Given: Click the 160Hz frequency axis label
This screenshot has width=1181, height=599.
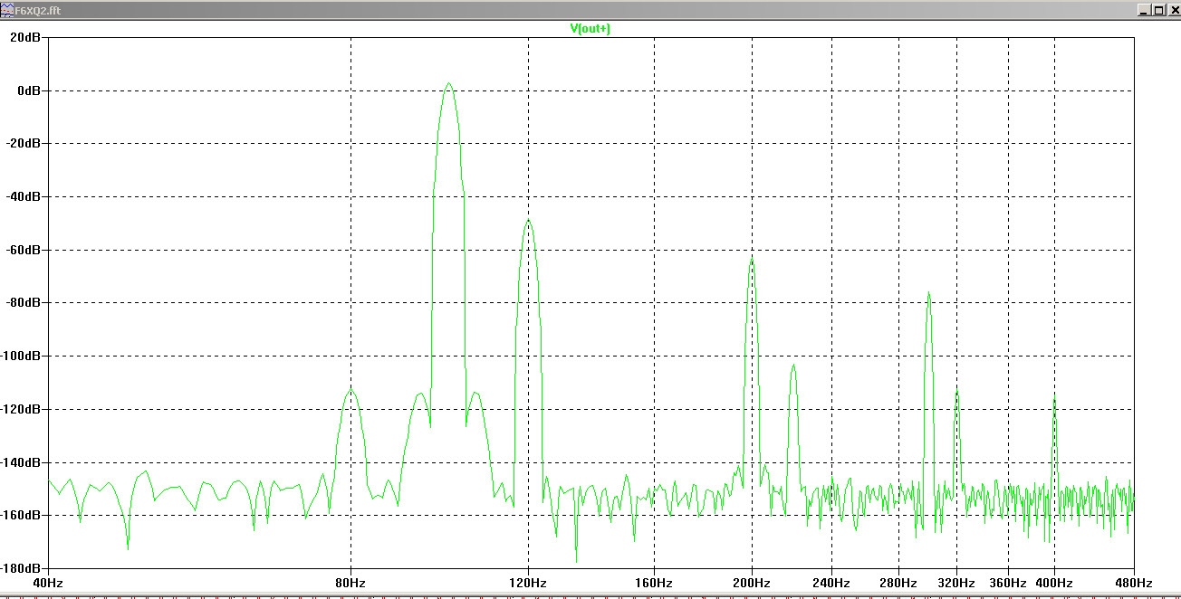Looking at the screenshot, I should [654, 582].
